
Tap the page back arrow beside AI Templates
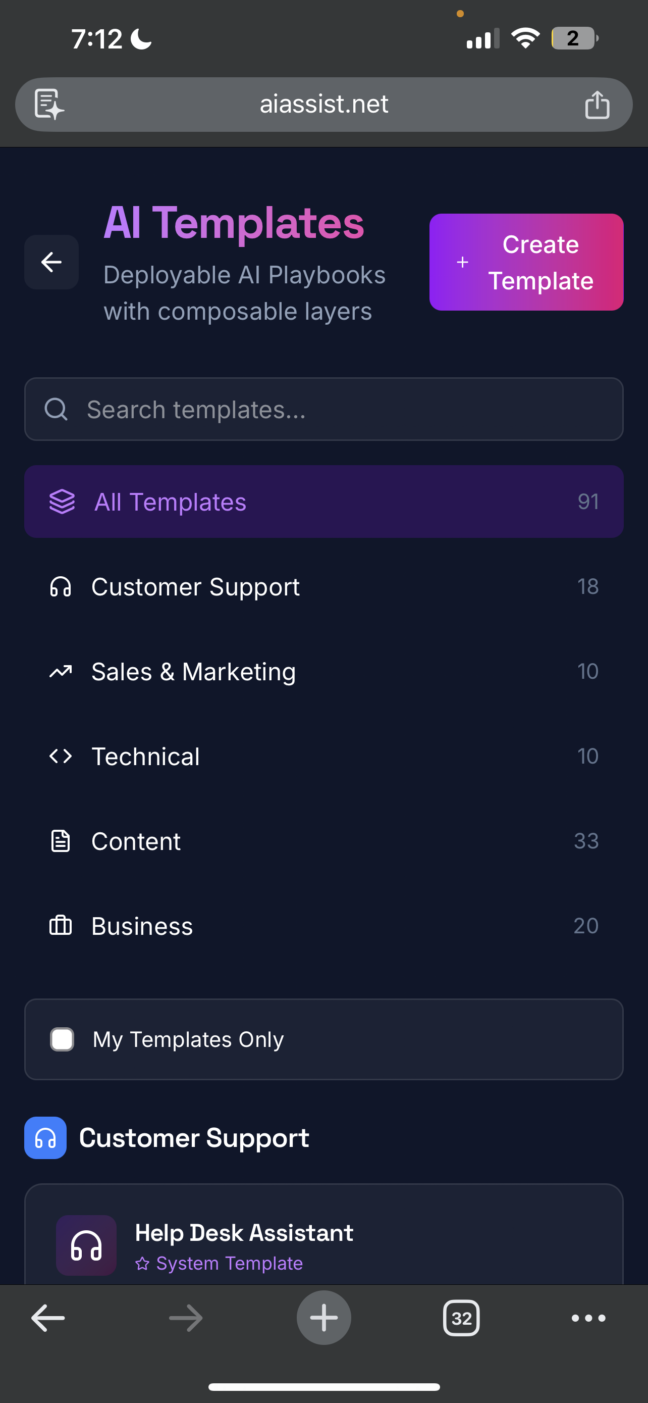(51, 262)
